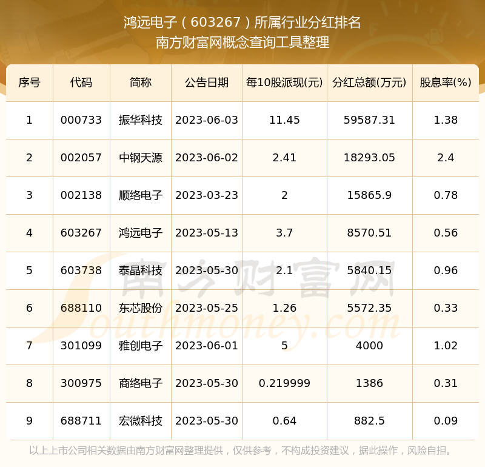Select company name 商络电子
Viewport: 485px width, 467px height.
[141, 383]
